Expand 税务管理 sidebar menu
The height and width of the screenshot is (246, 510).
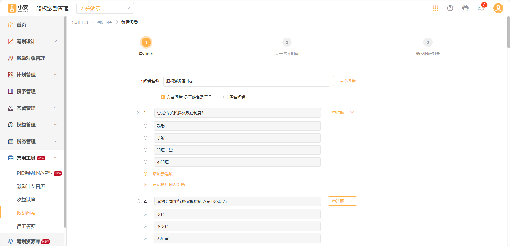coord(32,141)
